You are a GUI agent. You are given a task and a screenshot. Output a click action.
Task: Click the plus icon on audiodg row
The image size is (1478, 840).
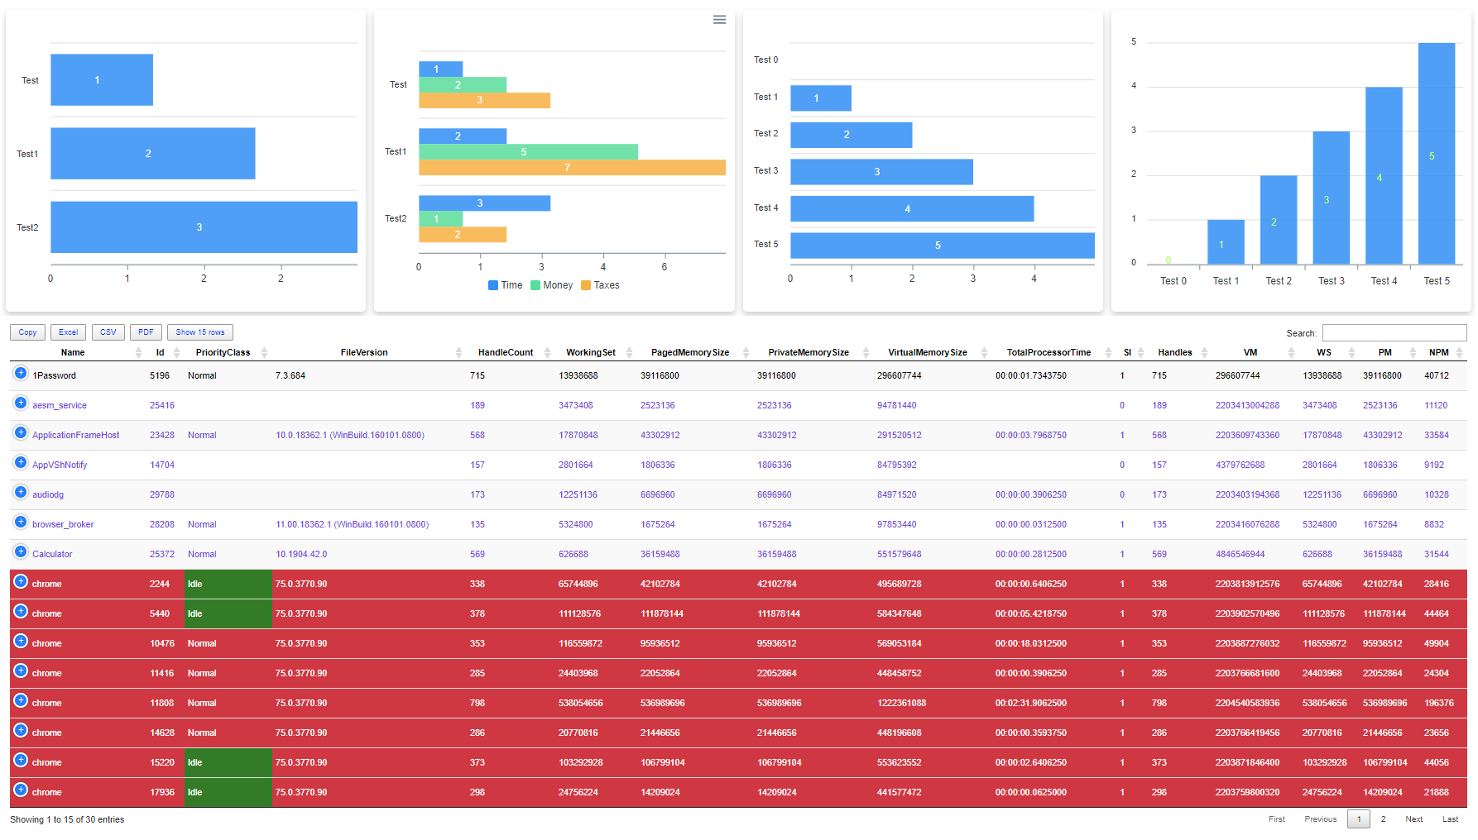tap(21, 493)
